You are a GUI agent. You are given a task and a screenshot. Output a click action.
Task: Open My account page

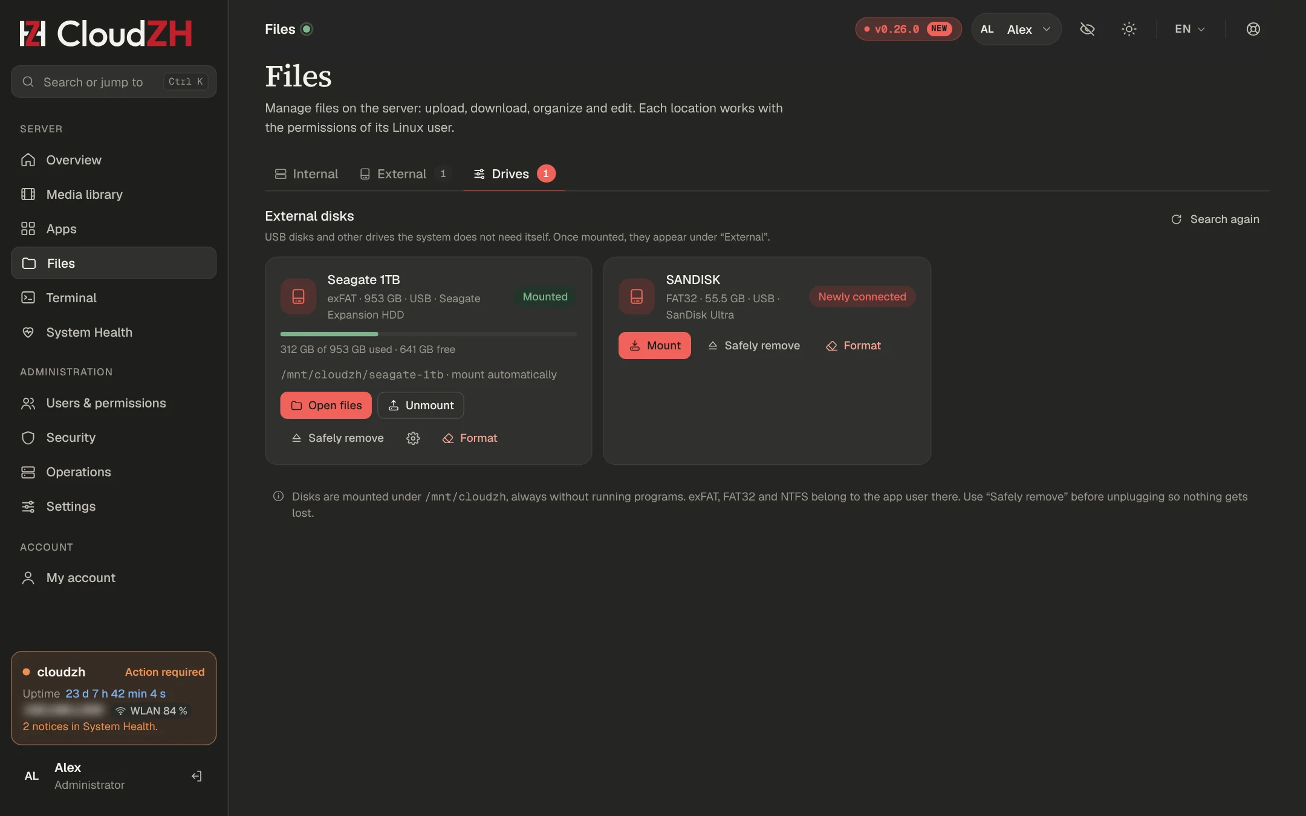click(114, 578)
